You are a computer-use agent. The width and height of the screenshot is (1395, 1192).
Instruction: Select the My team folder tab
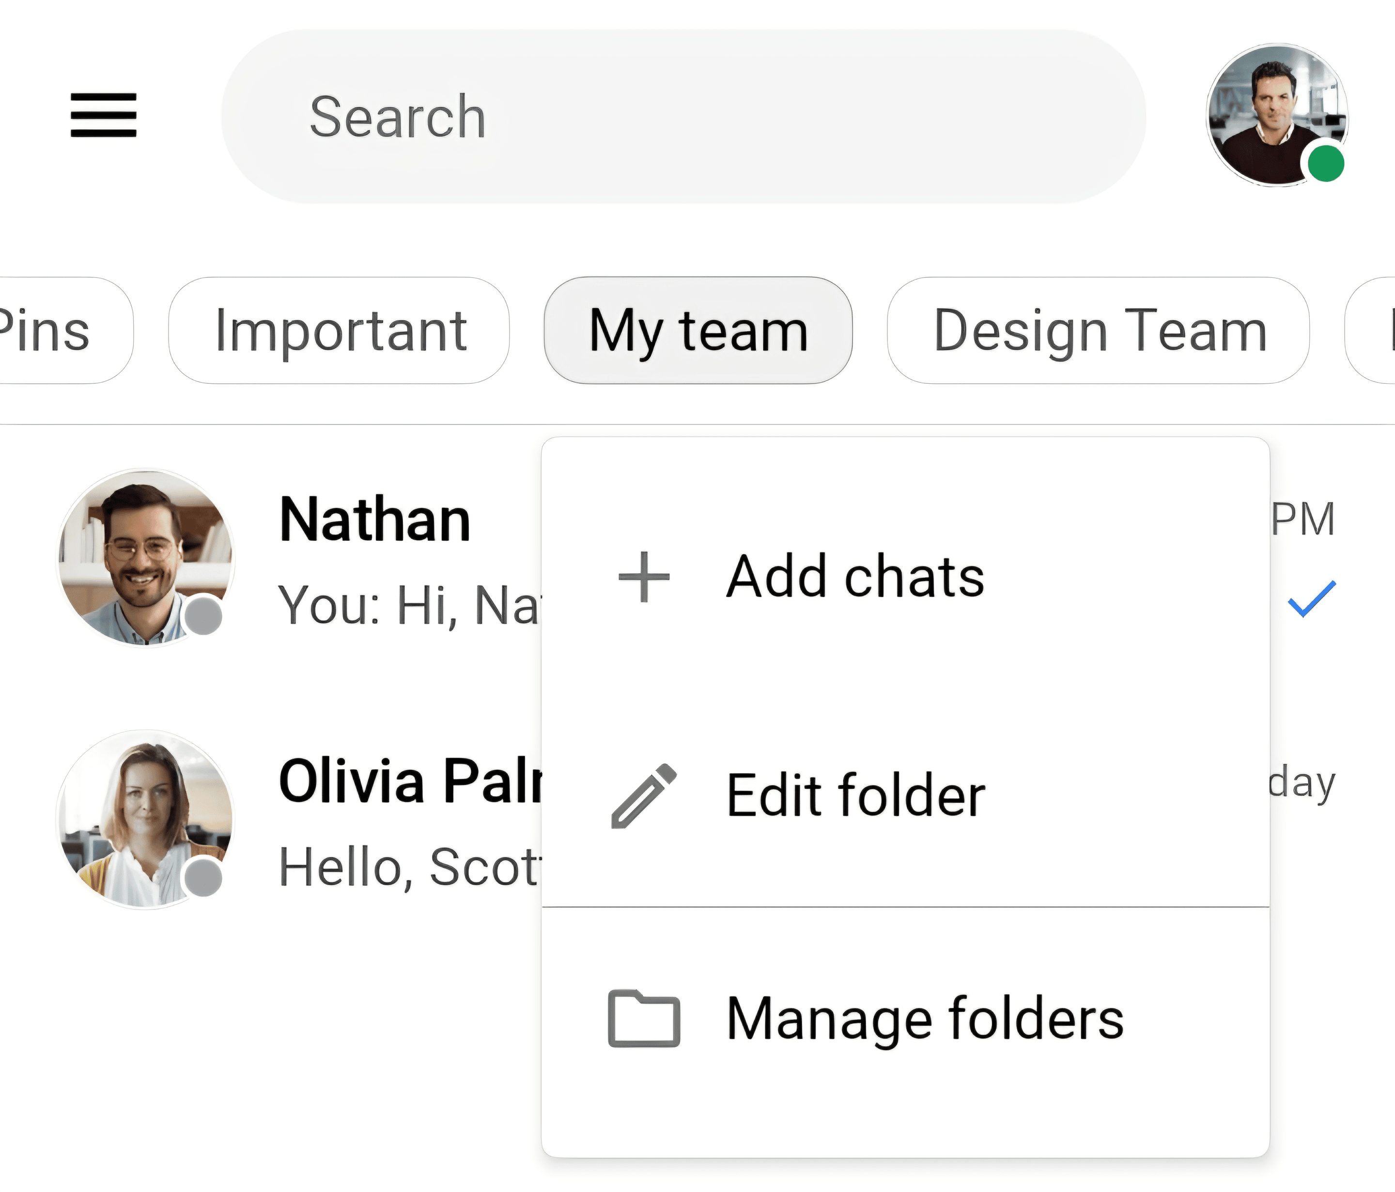pos(698,330)
